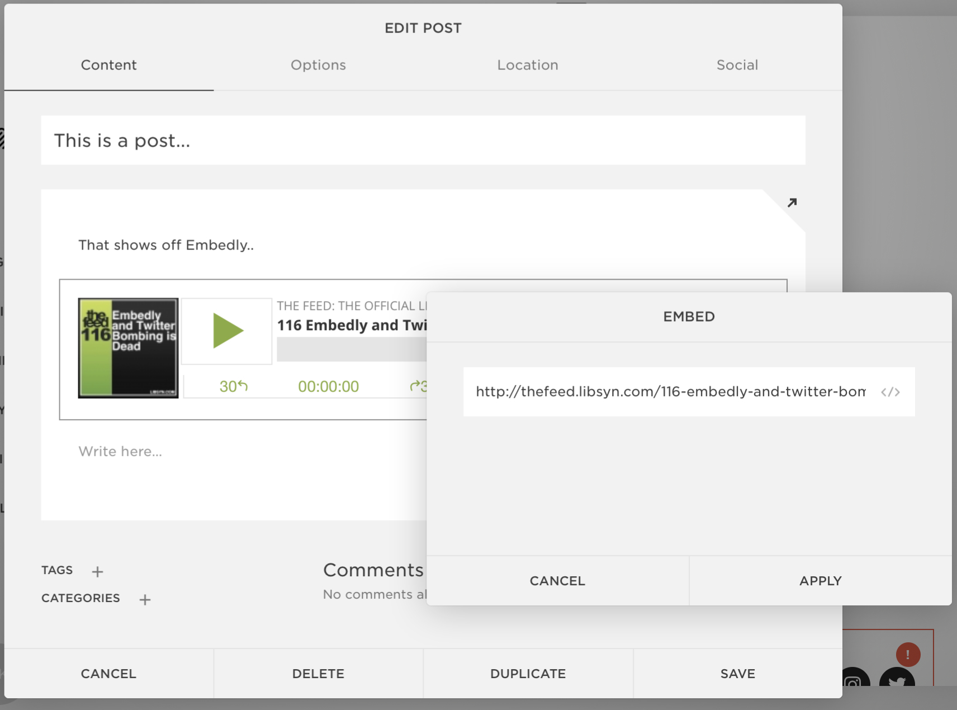Open the Options tab

point(318,65)
